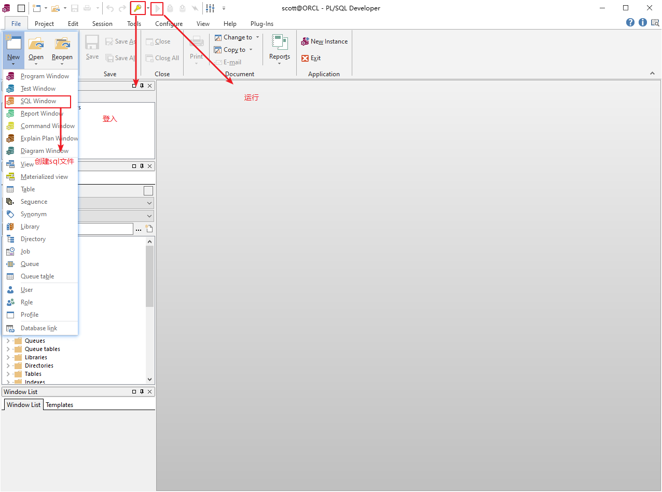Expand the Queue tables folder
662x492 pixels.
pyautogui.click(x=8, y=349)
